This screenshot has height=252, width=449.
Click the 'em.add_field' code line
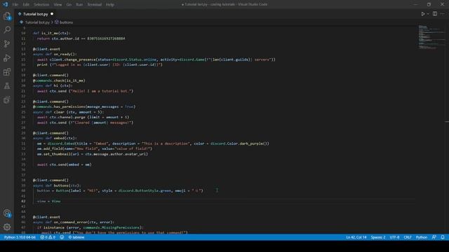click(95, 148)
